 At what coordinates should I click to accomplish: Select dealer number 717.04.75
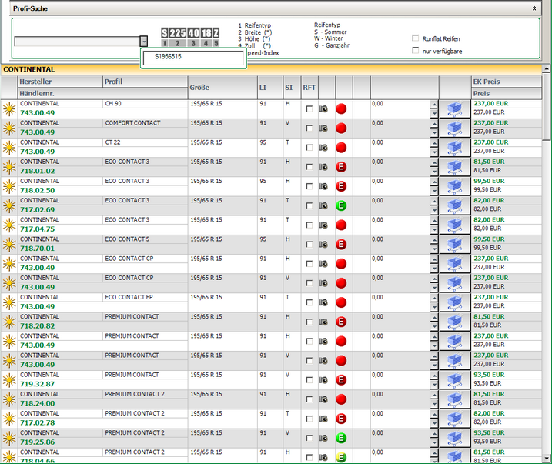[x=37, y=229]
